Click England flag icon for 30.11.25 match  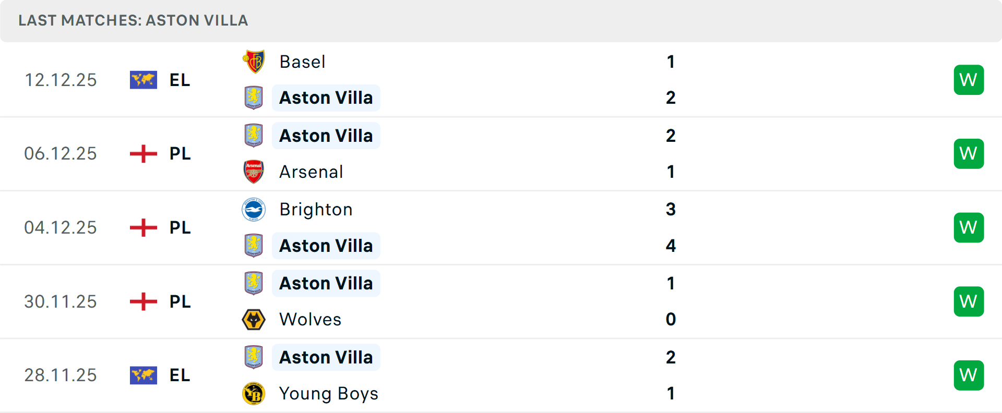coord(144,301)
